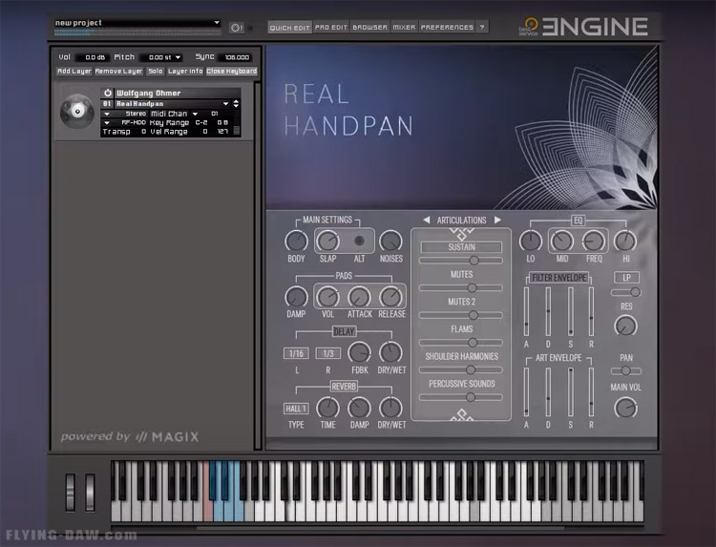Open delay R time 1/3 selector
This screenshot has height=547, width=716.
[x=327, y=353]
